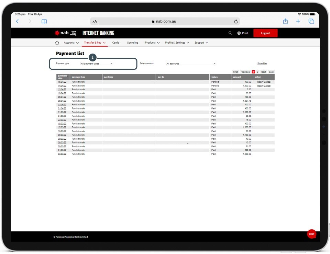330x254 pixels.
Task: Go back using Safari back arrow
Action: click(18, 21)
